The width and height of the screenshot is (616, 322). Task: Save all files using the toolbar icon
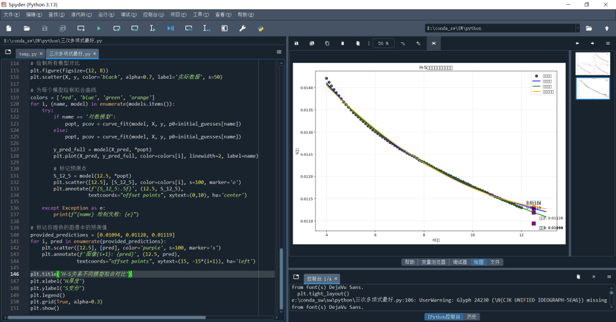[63, 29]
